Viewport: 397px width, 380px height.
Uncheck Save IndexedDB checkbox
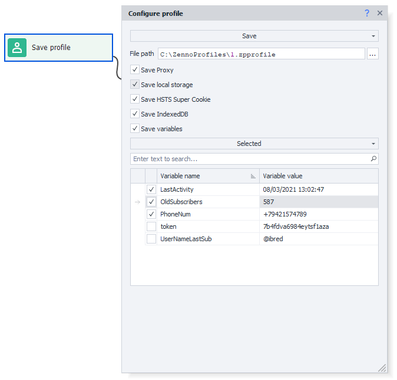click(x=135, y=114)
